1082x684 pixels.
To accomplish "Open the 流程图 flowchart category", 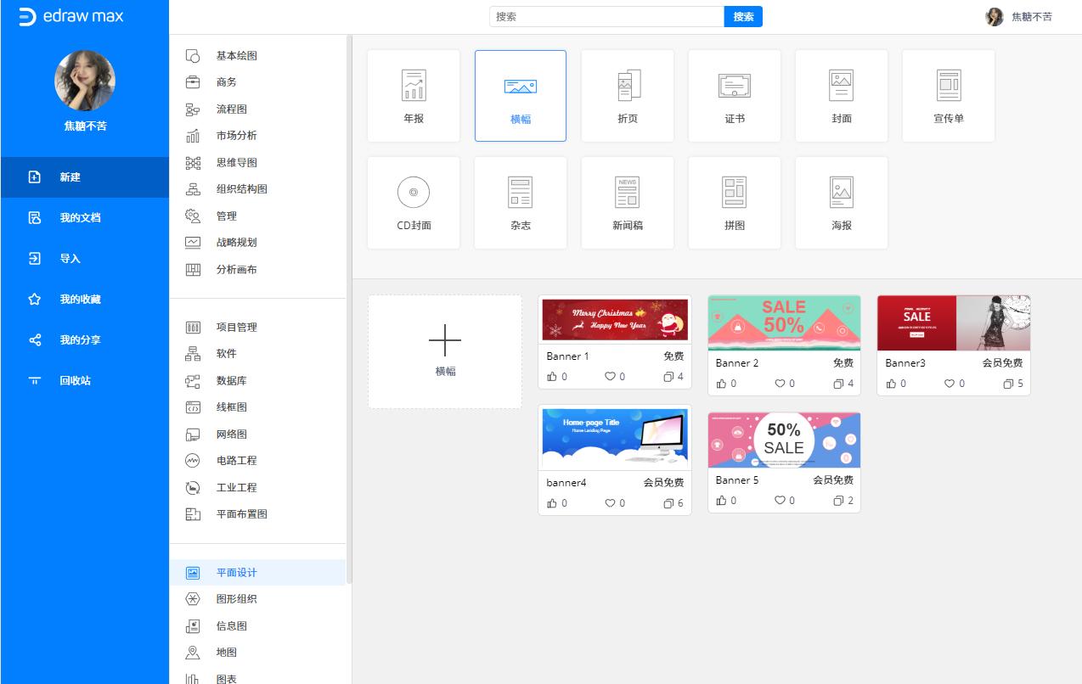I will (191, 109).
